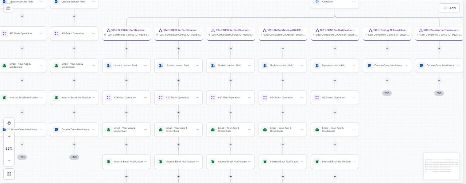Open the #21 Math Operation node
466x184 pixels.
pos(231,98)
